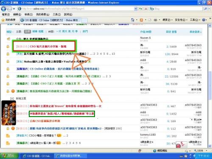Open the red CSO thread highlighted in red box

click(48, 46)
